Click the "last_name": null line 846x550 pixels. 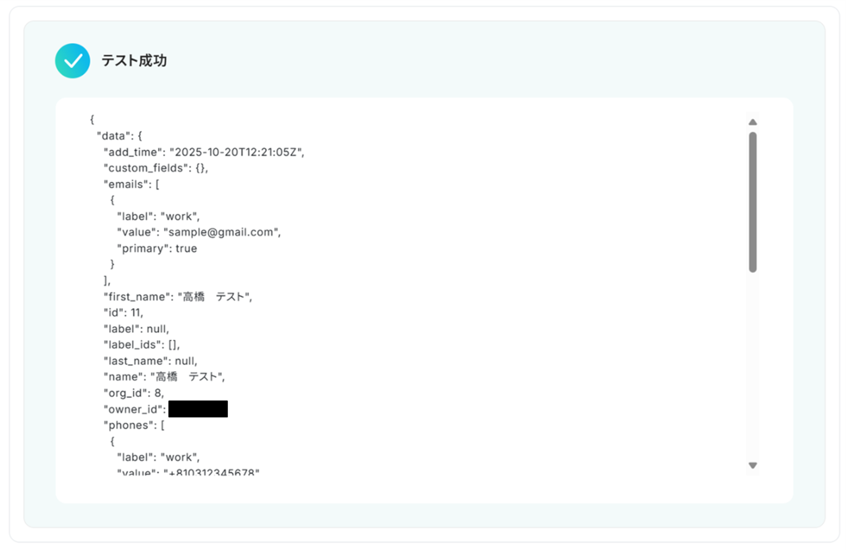pyautogui.click(x=150, y=361)
